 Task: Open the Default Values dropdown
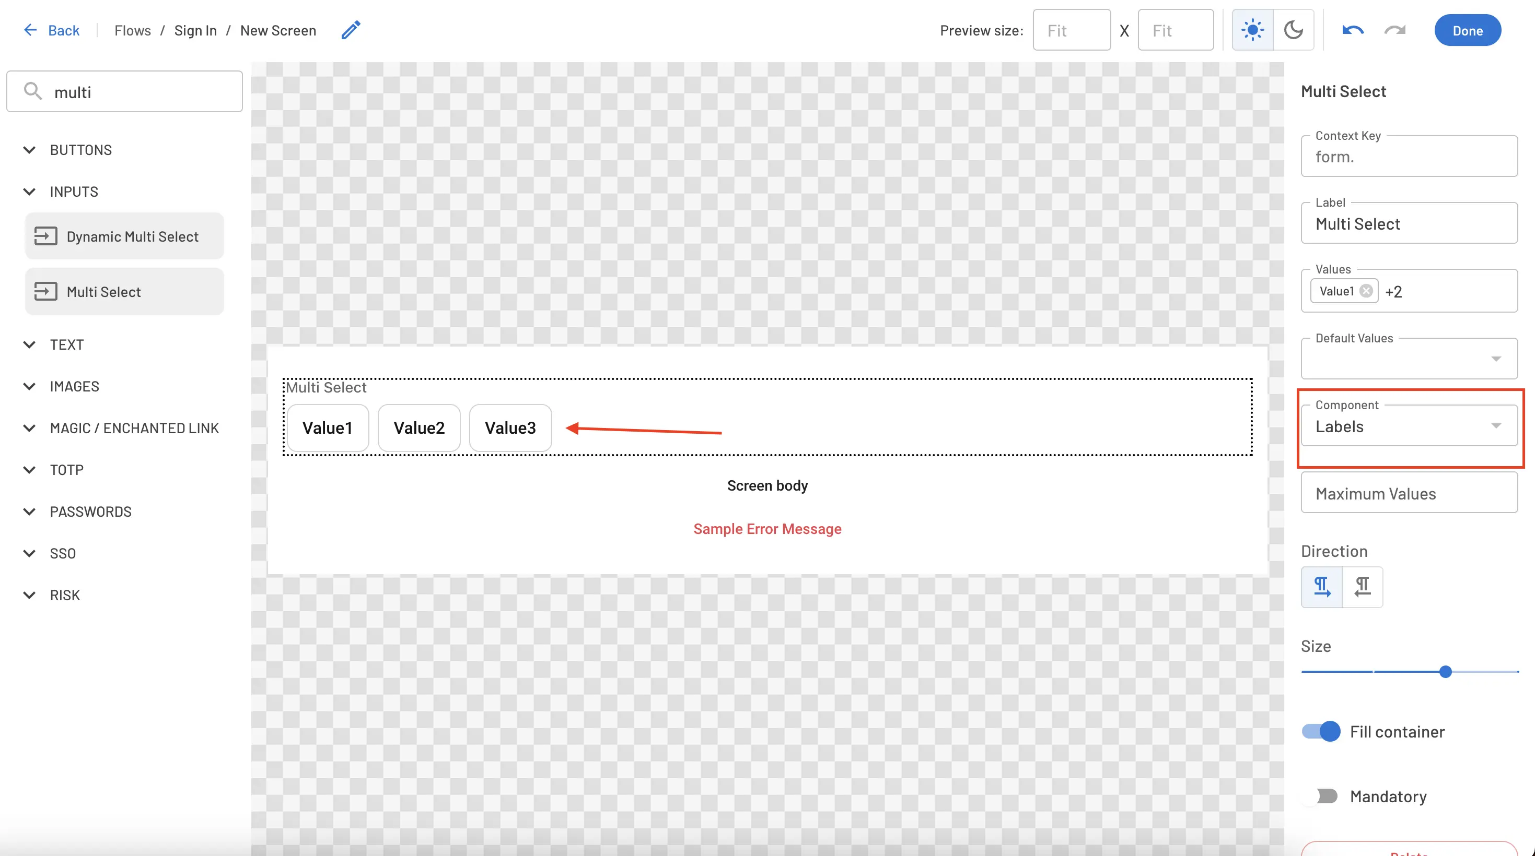coord(1409,359)
